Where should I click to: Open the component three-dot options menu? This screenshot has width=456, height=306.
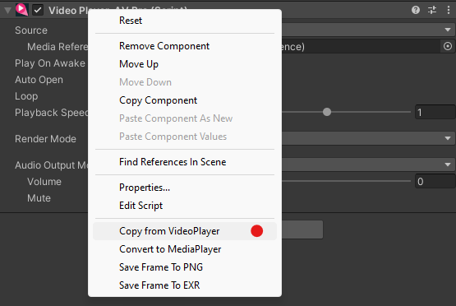[448, 10]
